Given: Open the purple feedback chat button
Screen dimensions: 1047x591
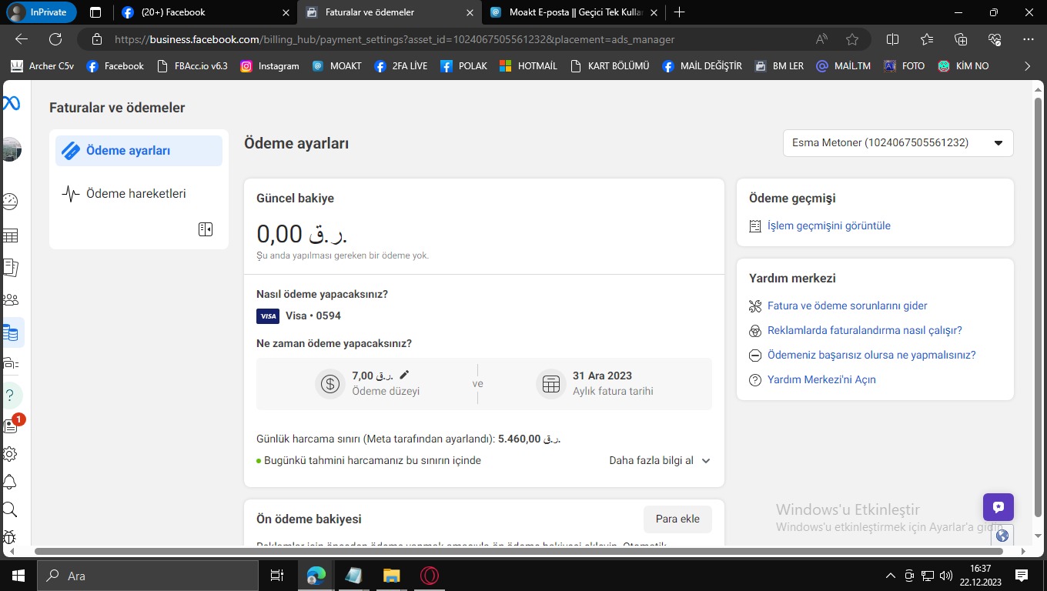Looking at the screenshot, I should click(998, 507).
